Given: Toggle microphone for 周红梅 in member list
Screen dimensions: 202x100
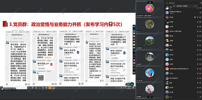Looking at the screenshot, I should pyautogui.click(x=198, y=17).
